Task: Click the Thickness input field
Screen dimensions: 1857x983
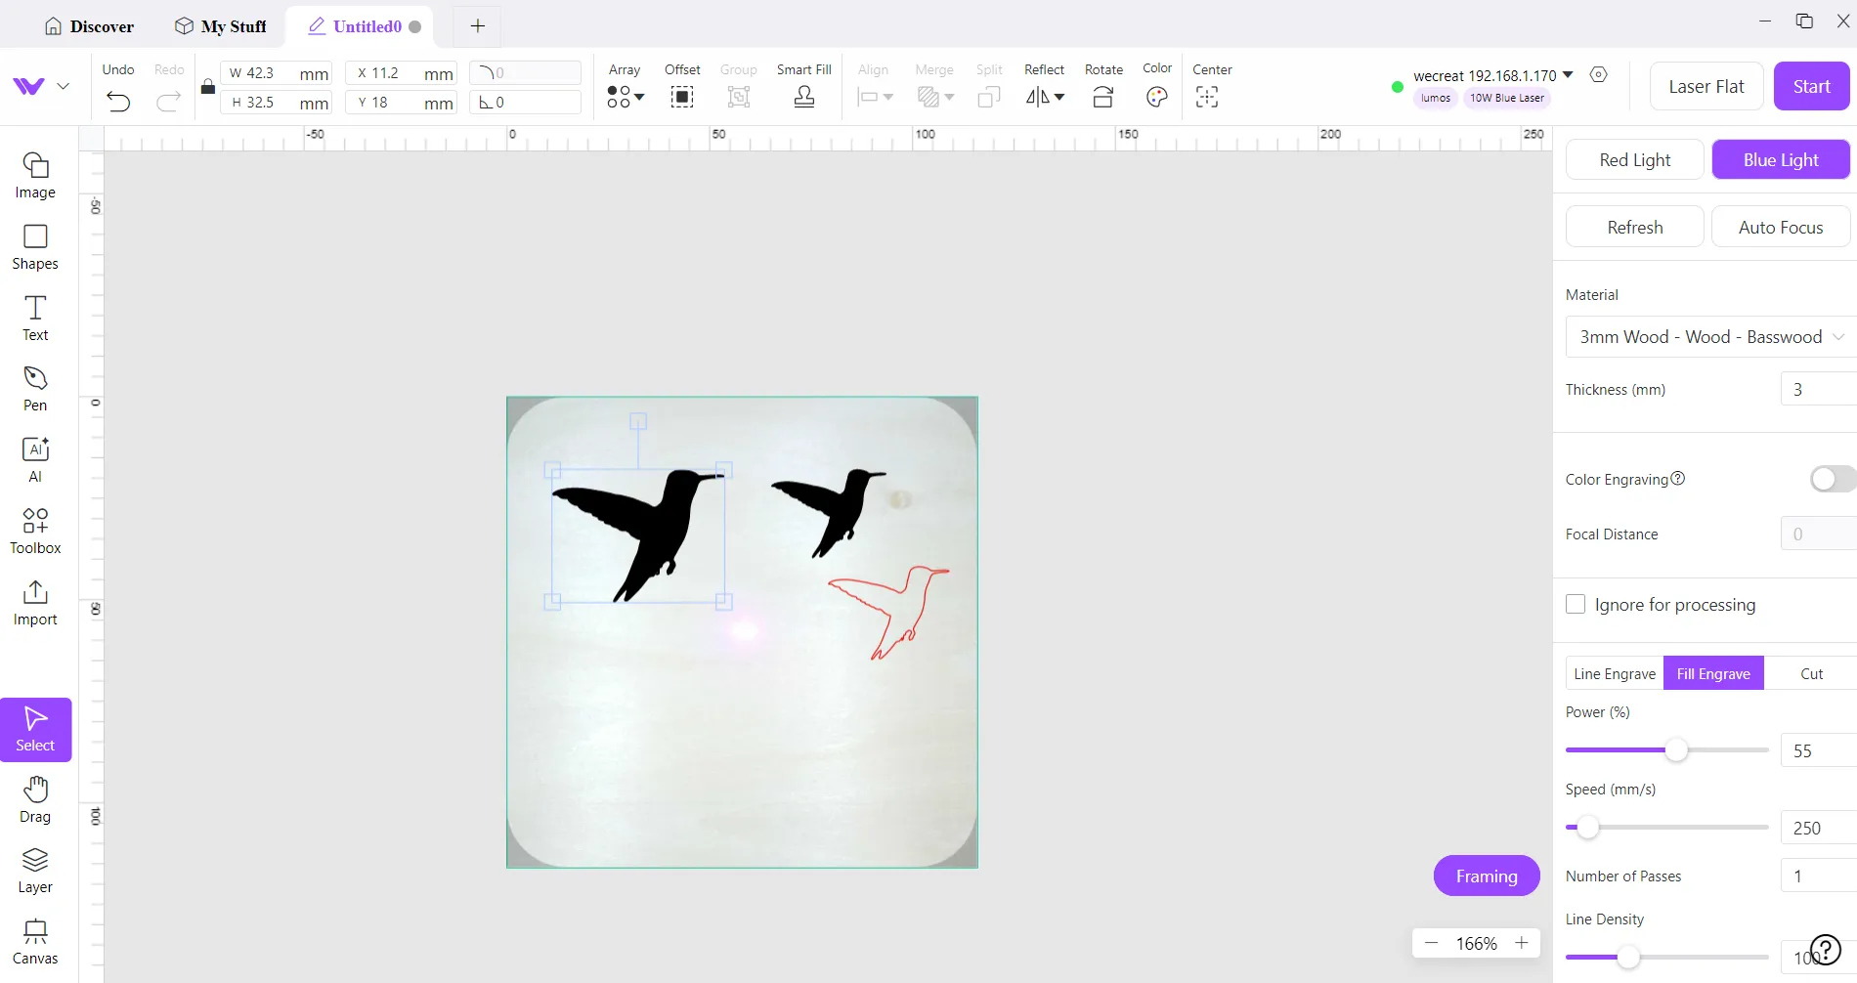Action: (x=1818, y=389)
